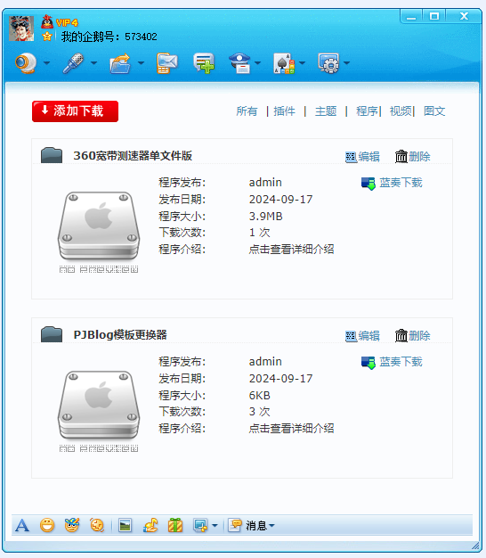Image resolution: width=486 pixels, height=558 pixels.
Task: Click the SMS mobile message icon
Action: 167,63
